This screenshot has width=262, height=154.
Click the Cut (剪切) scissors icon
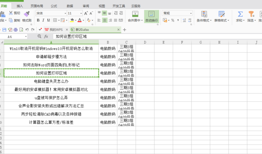pyautogui.click(x=11, y=13)
